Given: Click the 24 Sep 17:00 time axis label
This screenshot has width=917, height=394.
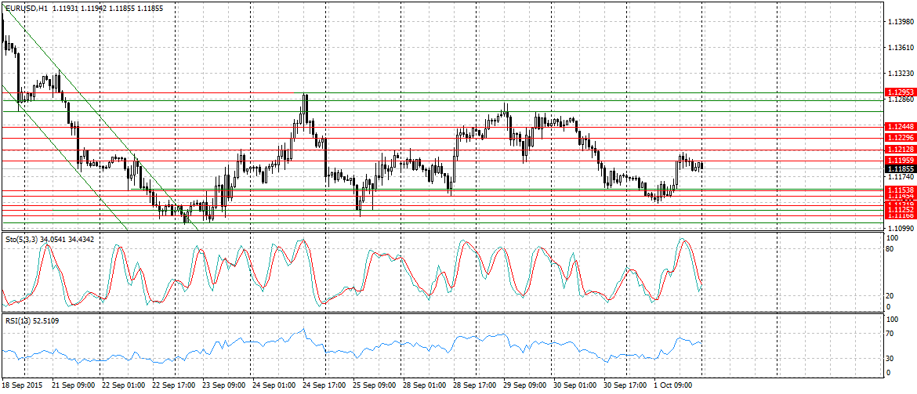Looking at the screenshot, I should pos(326,386).
